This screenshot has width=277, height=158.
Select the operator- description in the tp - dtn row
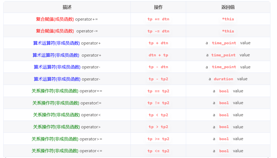point(67,67)
